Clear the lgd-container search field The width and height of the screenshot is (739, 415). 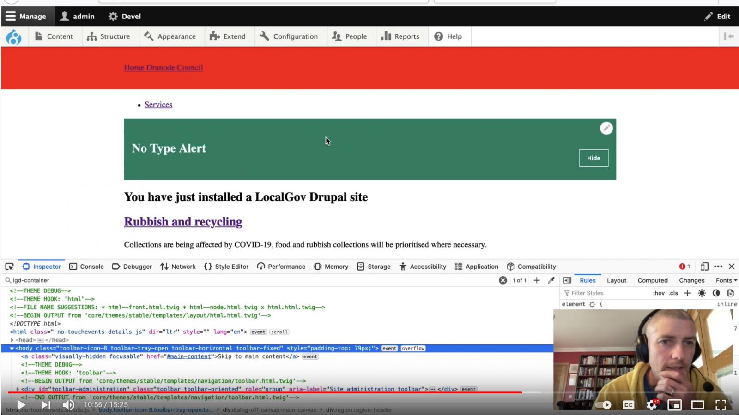point(503,280)
